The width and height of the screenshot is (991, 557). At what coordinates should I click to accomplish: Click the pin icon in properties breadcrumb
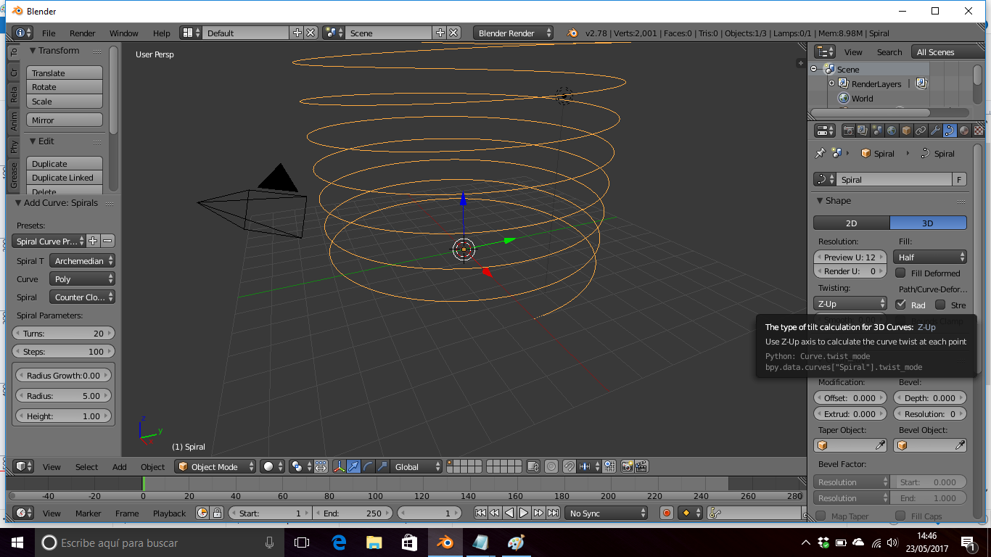tap(821, 153)
